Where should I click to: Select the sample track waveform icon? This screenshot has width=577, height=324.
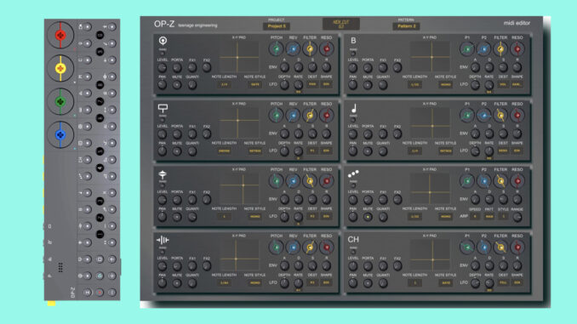tap(163, 240)
